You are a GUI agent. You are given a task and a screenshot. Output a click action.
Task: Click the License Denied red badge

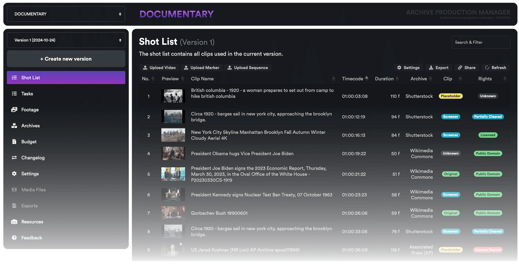[x=488, y=250]
